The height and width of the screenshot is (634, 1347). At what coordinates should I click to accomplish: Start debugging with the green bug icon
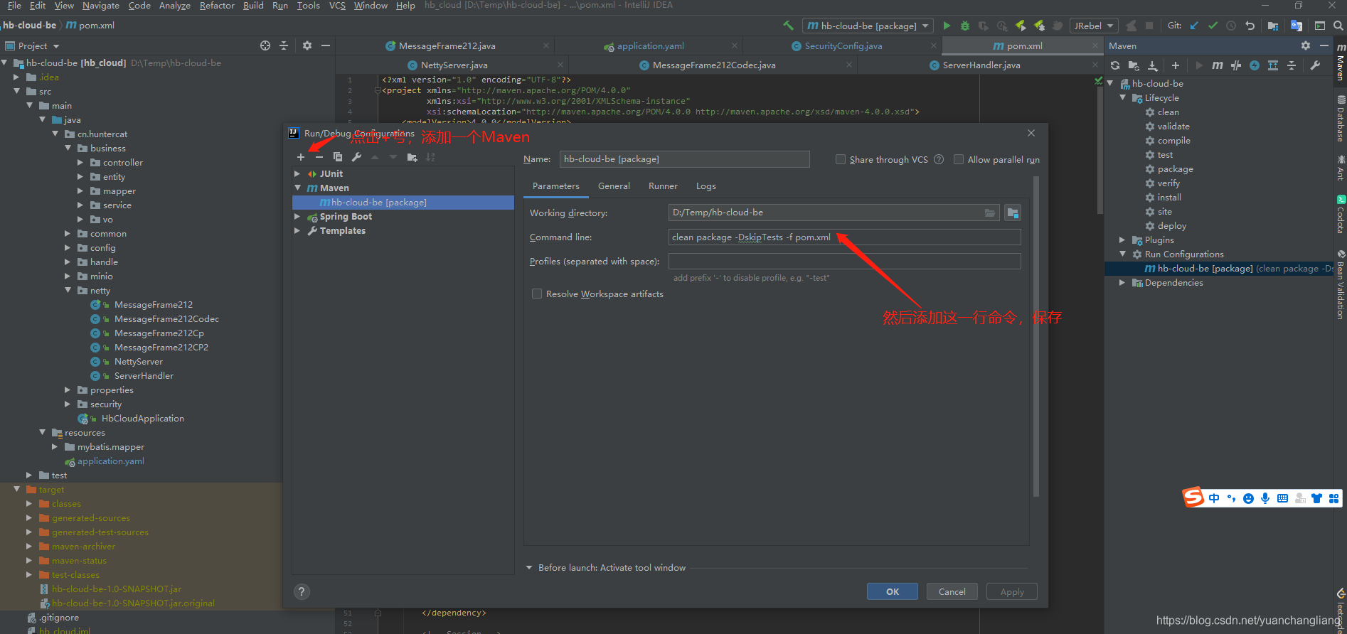[x=965, y=26]
